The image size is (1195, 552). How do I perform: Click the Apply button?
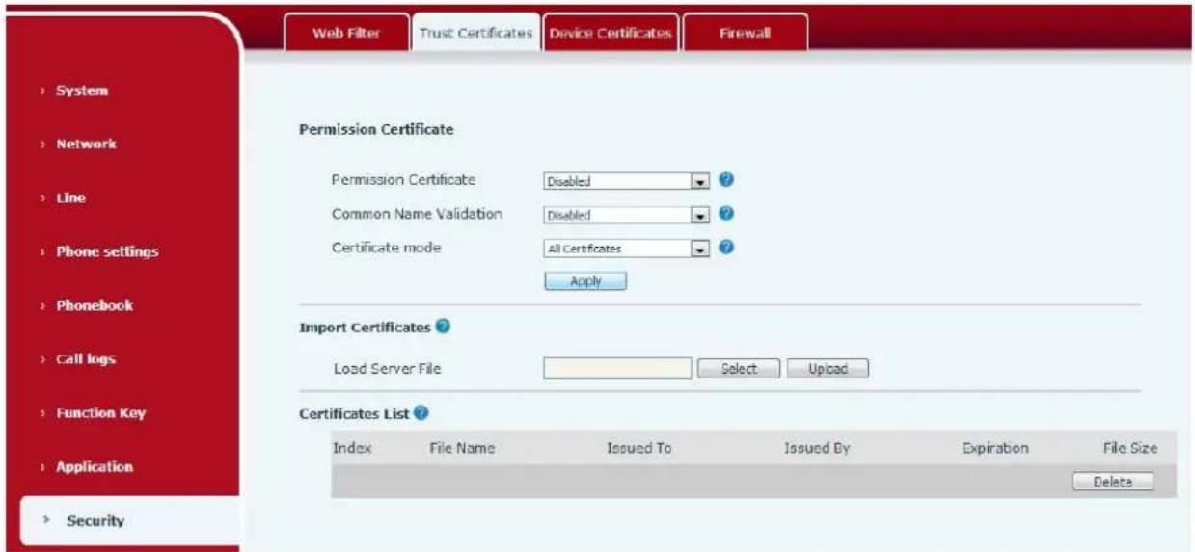click(x=586, y=281)
